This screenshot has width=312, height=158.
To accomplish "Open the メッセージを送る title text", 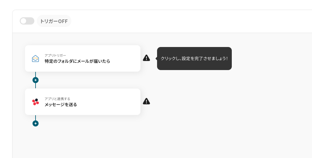I will tap(61, 105).
